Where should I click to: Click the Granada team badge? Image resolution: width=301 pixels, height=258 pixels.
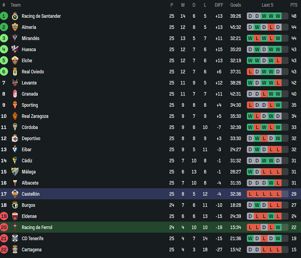pos(15,94)
